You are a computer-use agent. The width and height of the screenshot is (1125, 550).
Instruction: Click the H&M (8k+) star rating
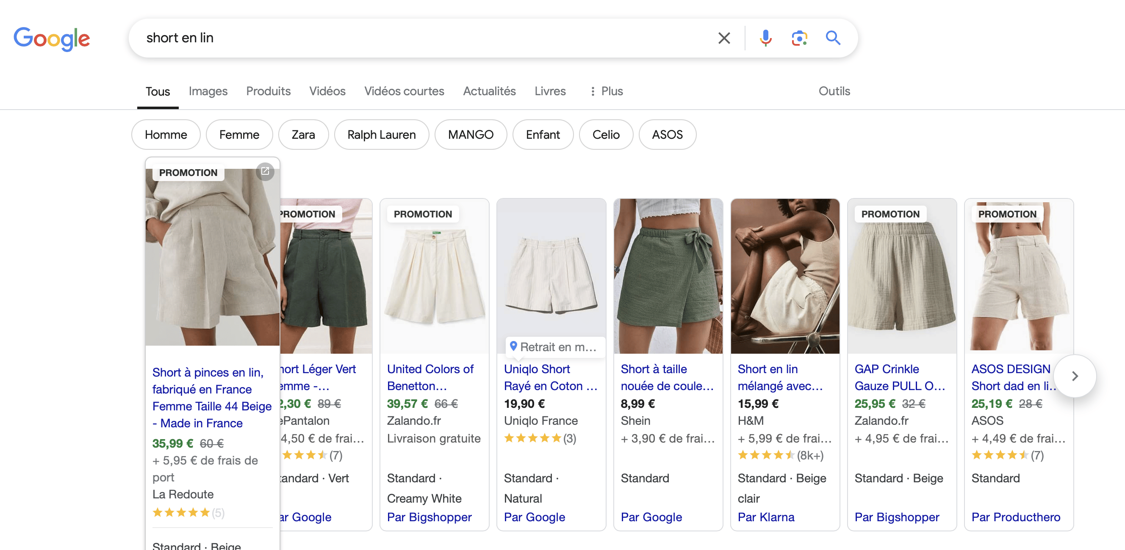[780, 455]
